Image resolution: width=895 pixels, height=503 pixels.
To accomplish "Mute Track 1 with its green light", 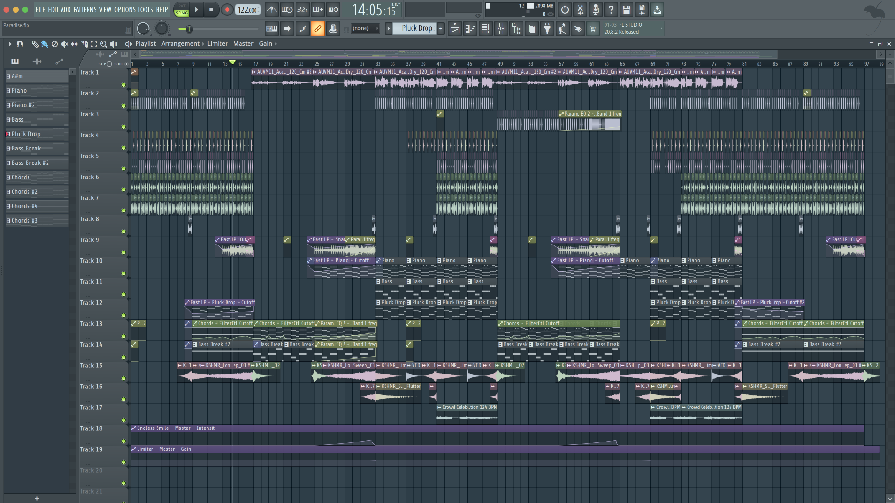I will 124,85.
